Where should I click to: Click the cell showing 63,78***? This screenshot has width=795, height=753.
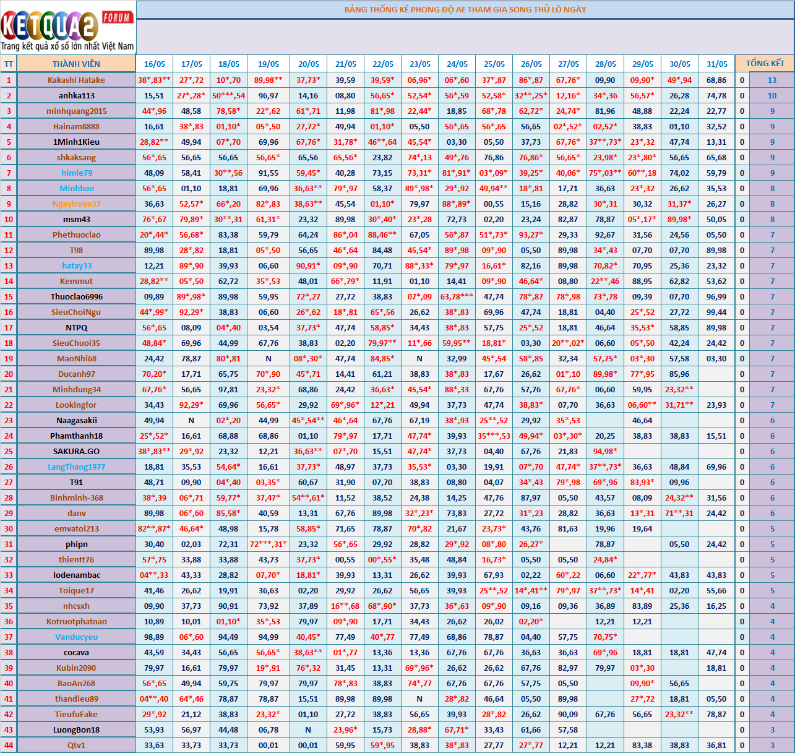pos(457,296)
